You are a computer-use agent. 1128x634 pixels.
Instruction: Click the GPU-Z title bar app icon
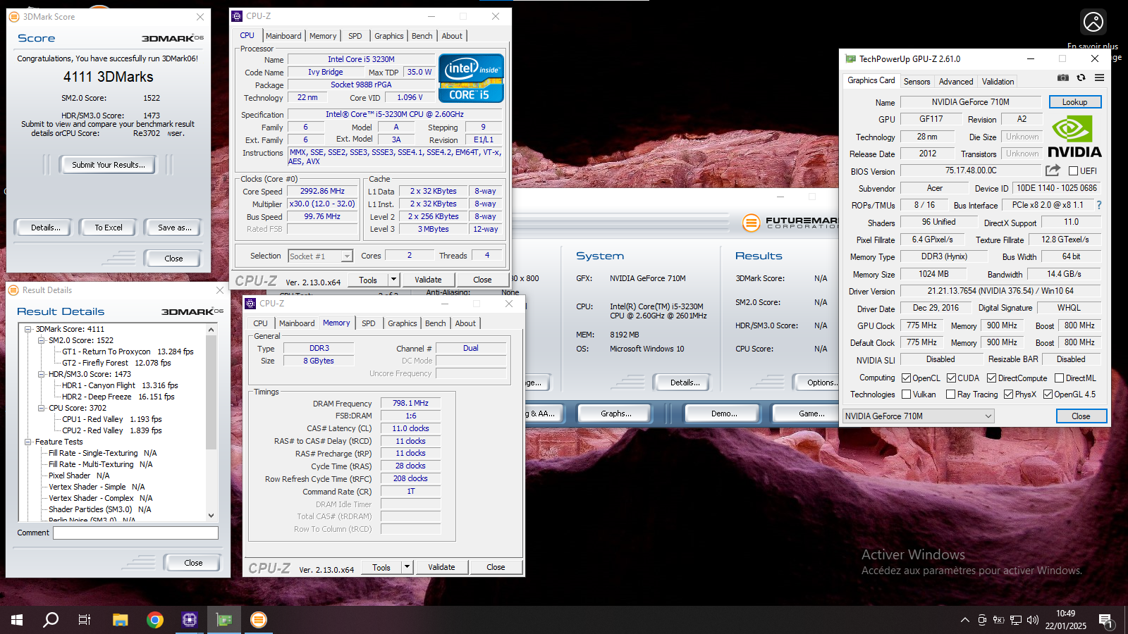[x=850, y=59]
